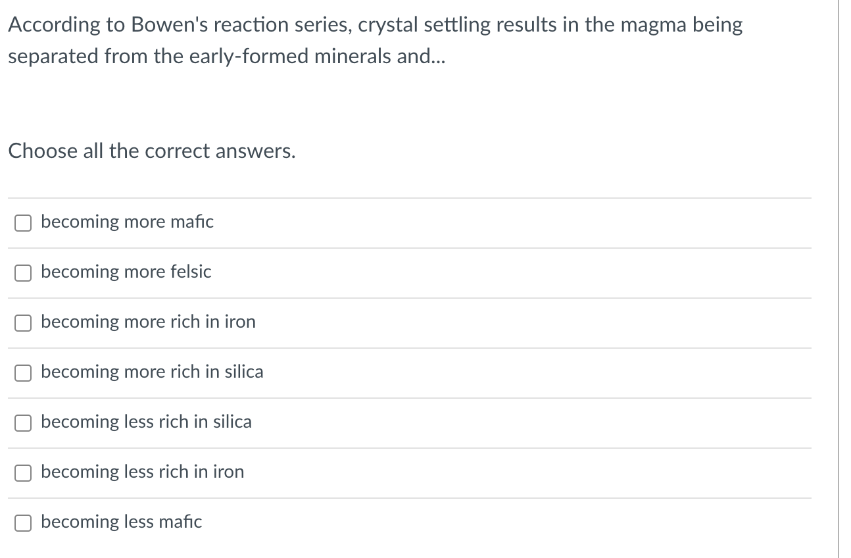851x558 pixels.
Task: Click the 'becoming more felsic' answer text
Action: [x=126, y=272]
